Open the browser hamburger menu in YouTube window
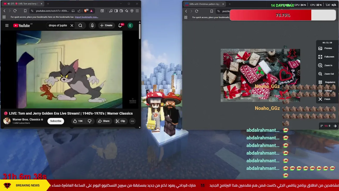This screenshot has width=339, height=191. click(x=137, y=11)
